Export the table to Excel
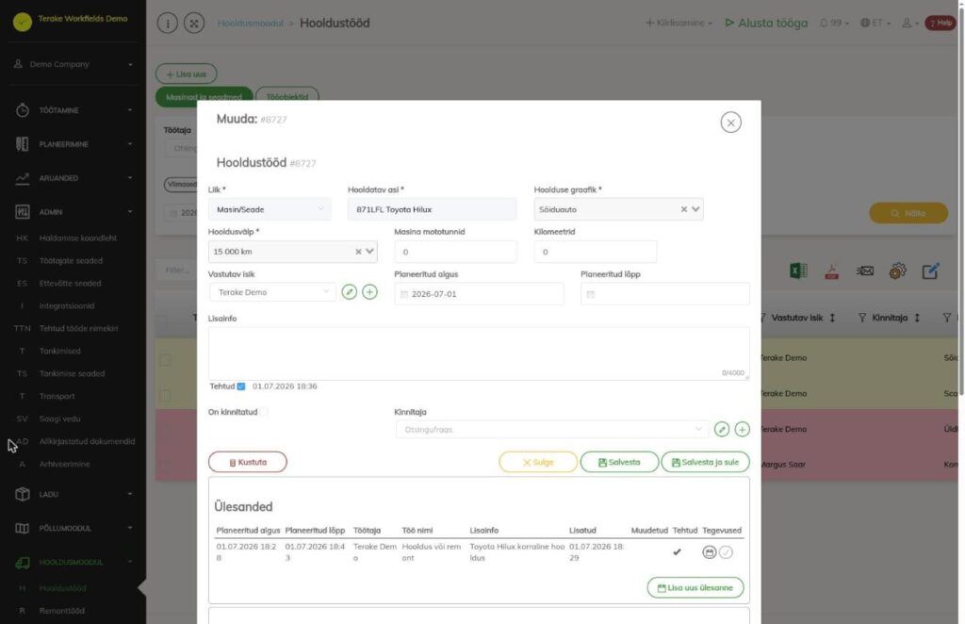Viewport: 965px width, 624px height. click(x=798, y=271)
